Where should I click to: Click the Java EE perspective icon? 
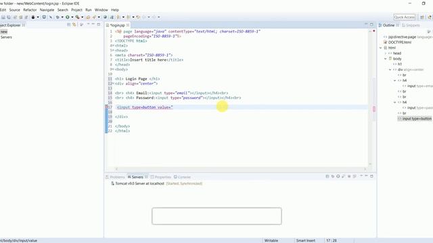coord(430,17)
